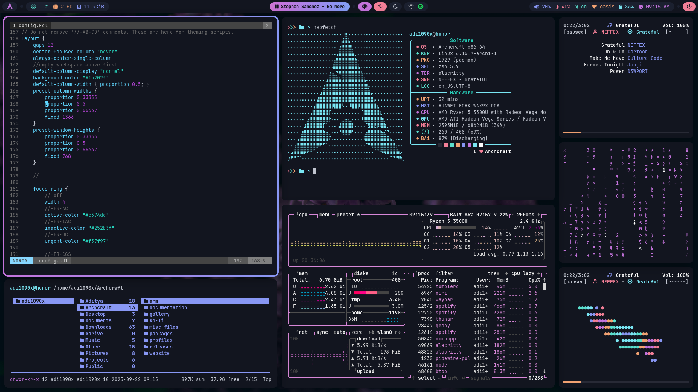The height and width of the screenshot is (392, 698).
Task: Click the Wi-Fi tray icon
Action: click(411, 7)
